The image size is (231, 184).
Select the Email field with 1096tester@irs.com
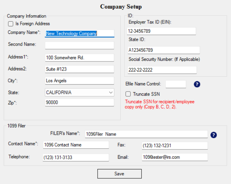coord(174,157)
